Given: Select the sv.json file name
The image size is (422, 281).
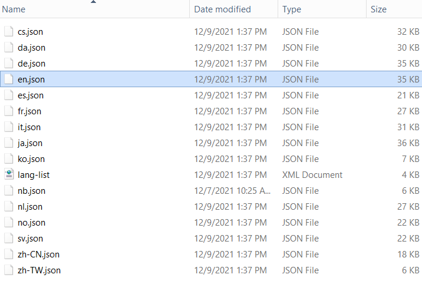Looking at the screenshot, I should click(30, 239).
